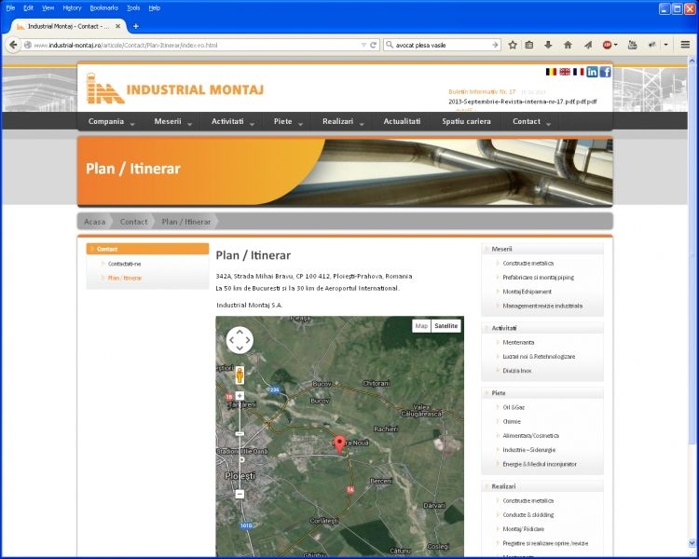Viewport: 699px width, 559px height.
Task: Click the Contactati-ne sidebar link
Action: [x=125, y=264]
